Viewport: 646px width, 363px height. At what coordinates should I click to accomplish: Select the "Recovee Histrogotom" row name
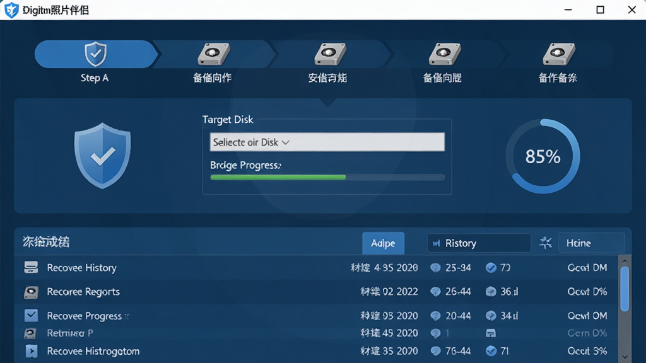click(x=93, y=351)
